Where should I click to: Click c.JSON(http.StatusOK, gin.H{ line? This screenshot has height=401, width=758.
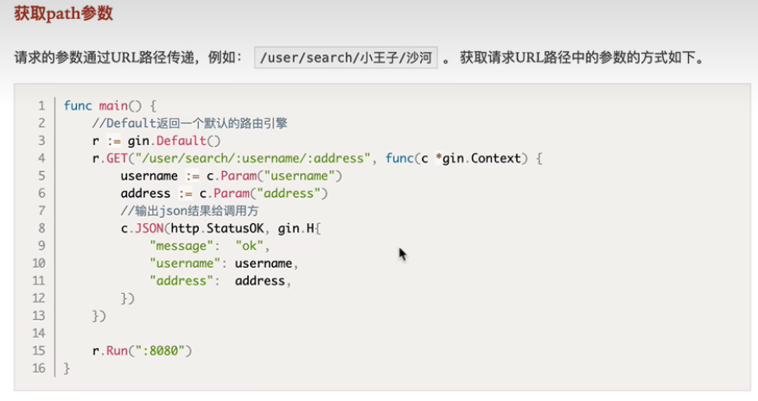pyautogui.click(x=221, y=228)
